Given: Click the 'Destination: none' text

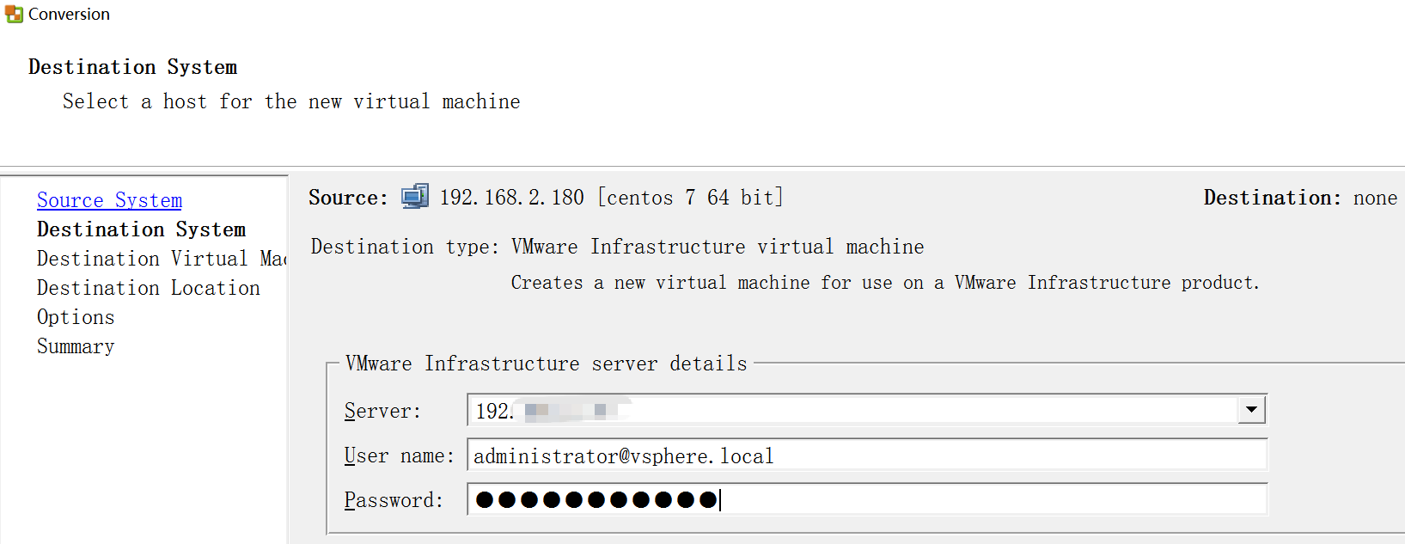Looking at the screenshot, I should pyautogui.click(x=1300, y=198).
